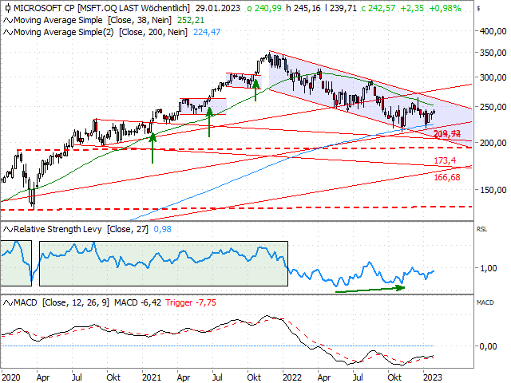Click the Moving Average Simple [Close, 38, Nein] label
The image size is (511, 383).
tap(93, 20)
